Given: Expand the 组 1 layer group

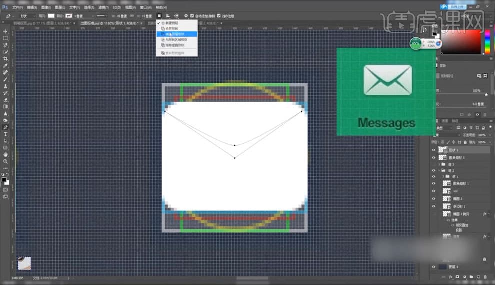Looking at the screenshot, I should (443, 176).
